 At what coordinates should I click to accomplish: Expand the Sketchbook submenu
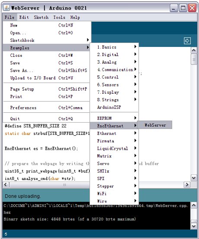coord(46,40)
